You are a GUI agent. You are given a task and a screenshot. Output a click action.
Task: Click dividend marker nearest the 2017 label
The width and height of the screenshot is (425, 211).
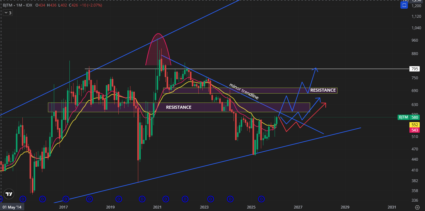click(x=66, y=199)
